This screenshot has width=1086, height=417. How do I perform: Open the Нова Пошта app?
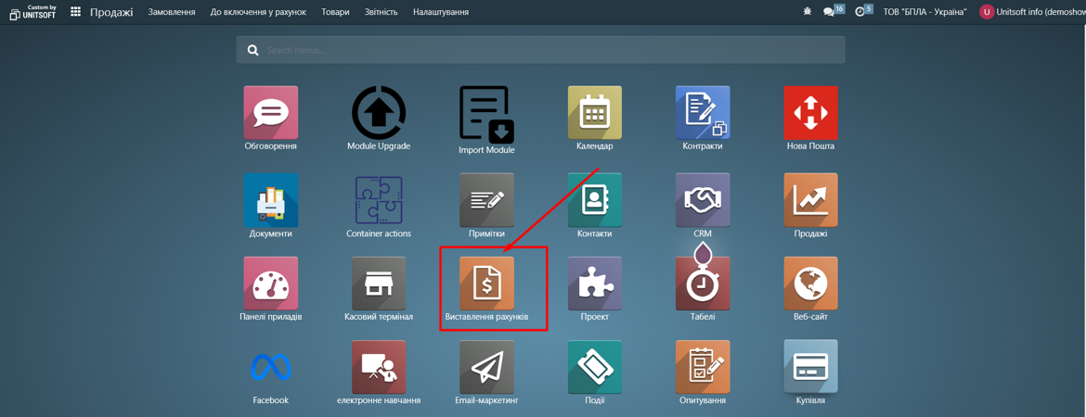tap(810, 113)
